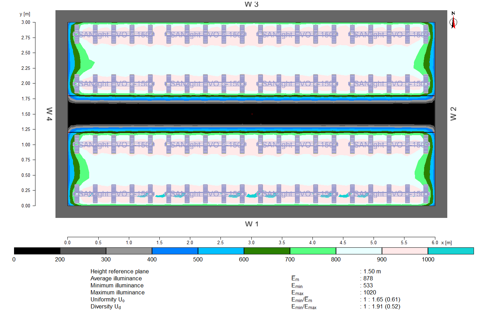Click the y-axis tick 1.50

pyautogui.click(x=26, y=114)
